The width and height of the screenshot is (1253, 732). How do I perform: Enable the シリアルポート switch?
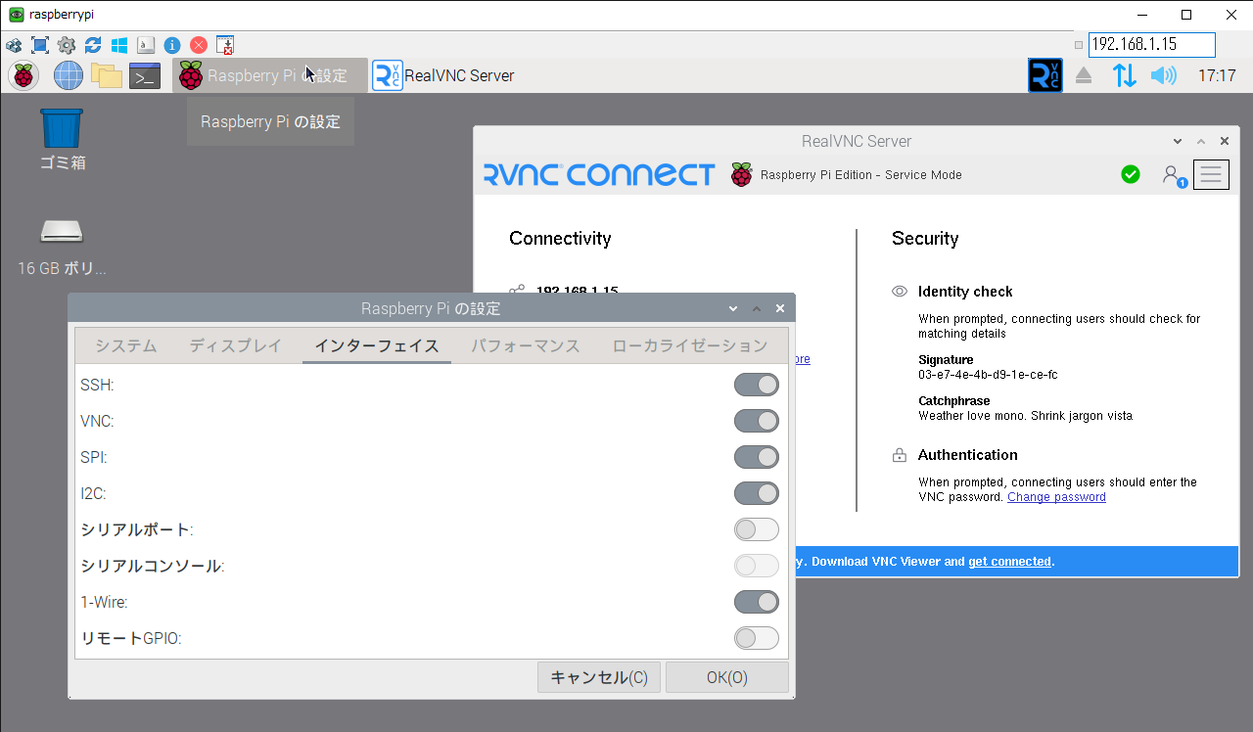click(x=757, y=529)
